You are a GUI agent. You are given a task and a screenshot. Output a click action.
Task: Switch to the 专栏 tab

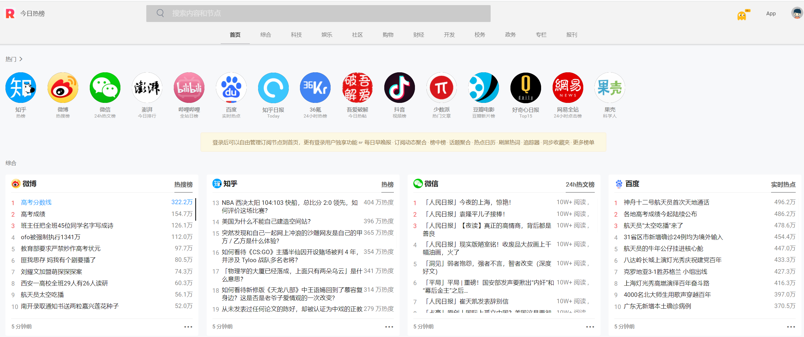coord(541,35)
